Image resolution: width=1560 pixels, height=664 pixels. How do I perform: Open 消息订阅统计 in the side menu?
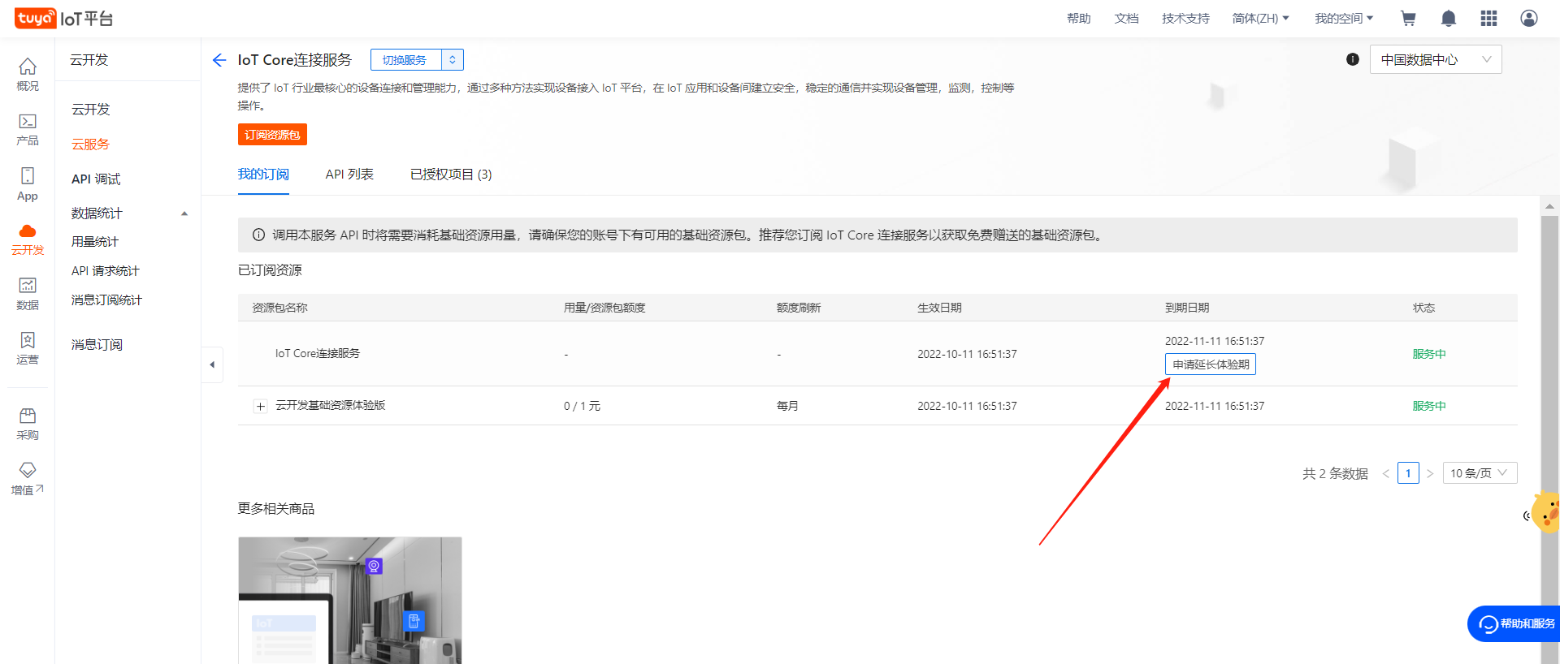pyautogui.click(x=106, y=300)
